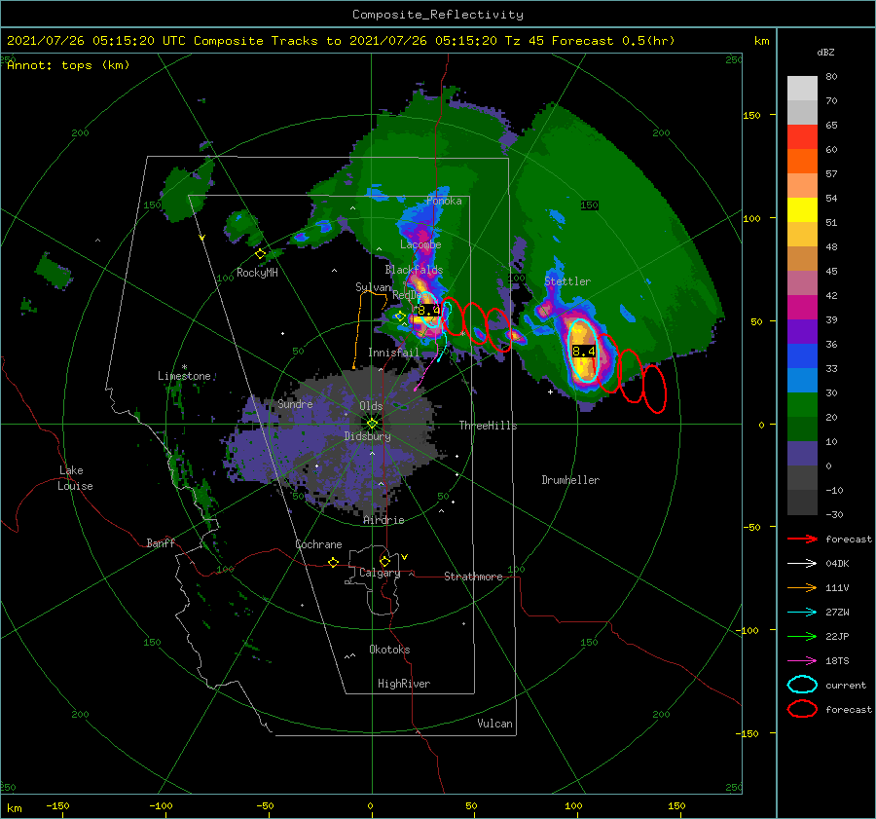Viewport: 876px width, 819px height.
Task: Click the Ponoka city label
Action: 444,201
